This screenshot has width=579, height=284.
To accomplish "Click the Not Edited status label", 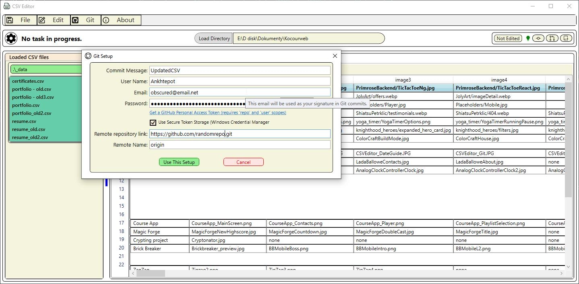I will pyautogui.click(x=508, y=39).
